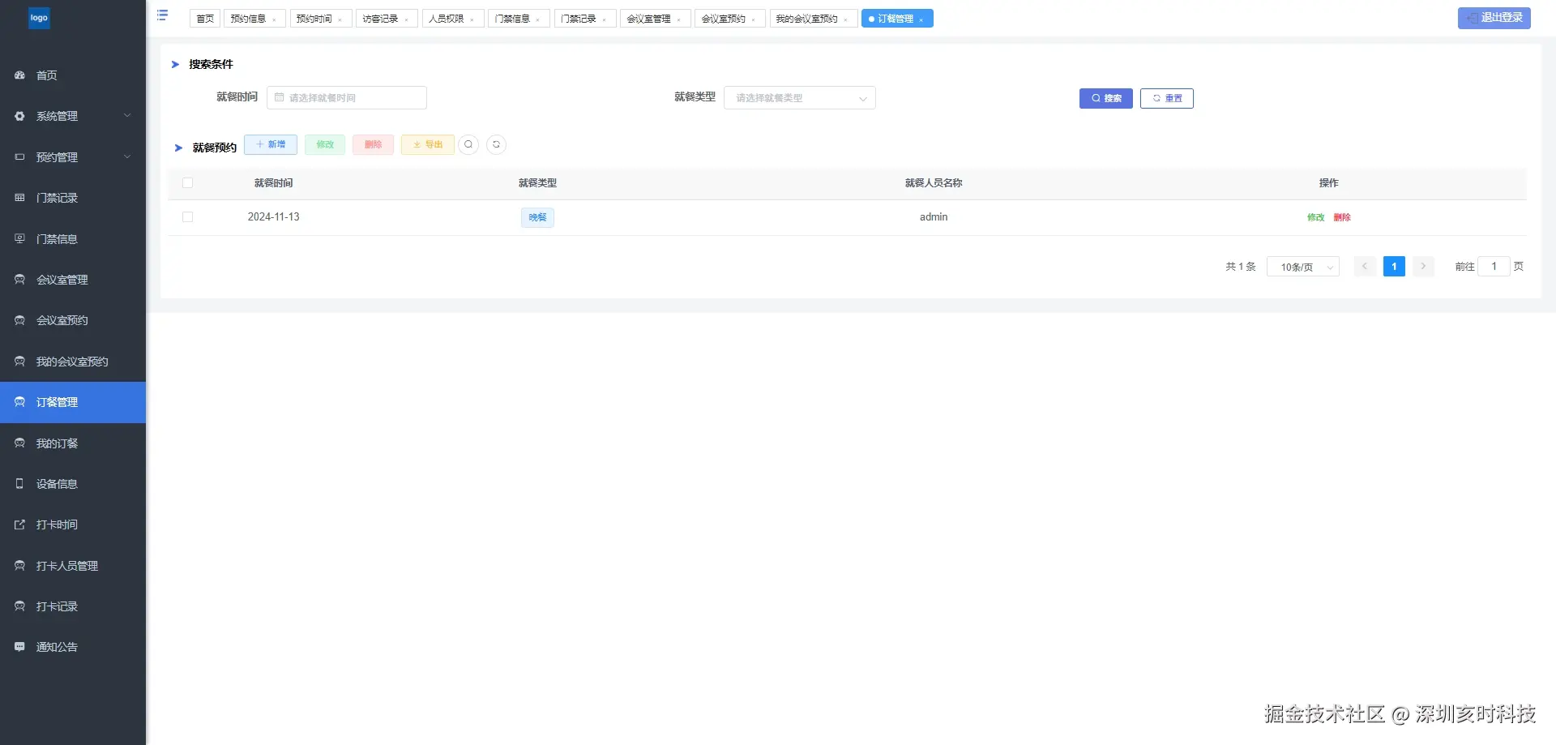Close the 访客记录 tab with its x

click(407, 19)
